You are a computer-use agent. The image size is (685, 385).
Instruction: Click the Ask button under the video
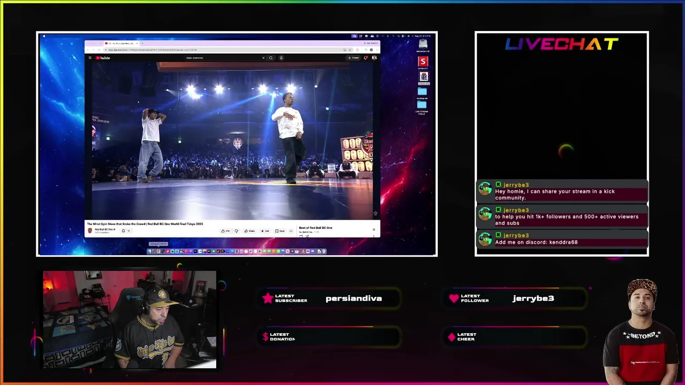click(x=265, y=231)
